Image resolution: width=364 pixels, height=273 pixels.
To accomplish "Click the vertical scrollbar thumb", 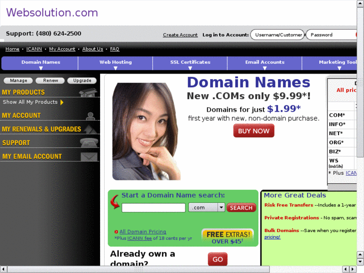I will 360,83.
